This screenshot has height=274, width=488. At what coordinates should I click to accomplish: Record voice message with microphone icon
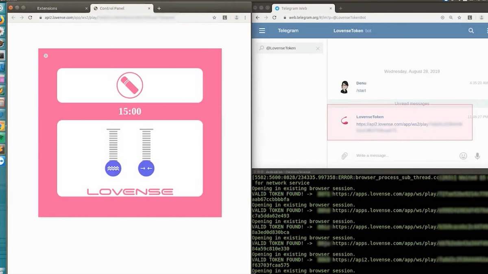click(x=477, y=156)
